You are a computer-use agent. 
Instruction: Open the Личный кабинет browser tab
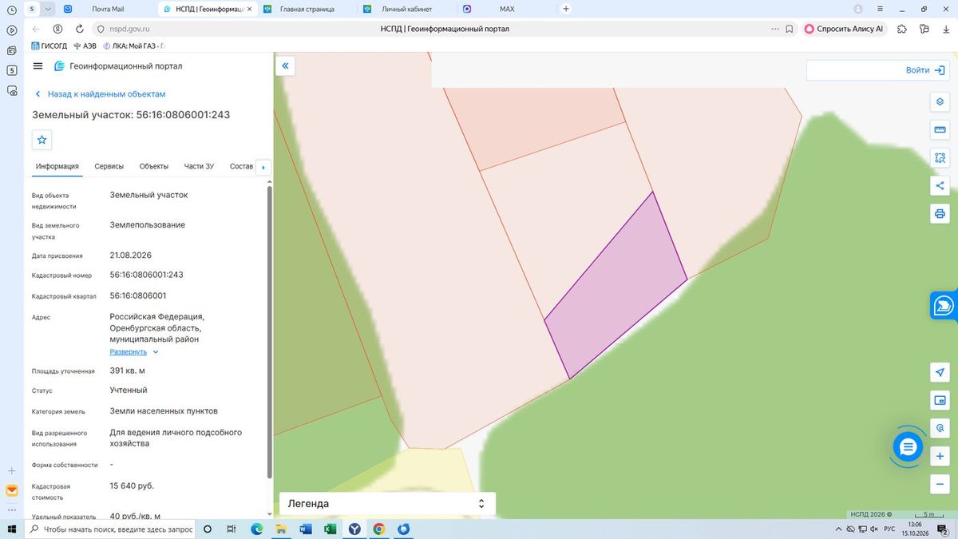click(407, 9)
